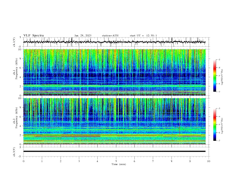The image size is (235, 181).
Task: Click time axis tick label '0'
Action: coord(23,161)
